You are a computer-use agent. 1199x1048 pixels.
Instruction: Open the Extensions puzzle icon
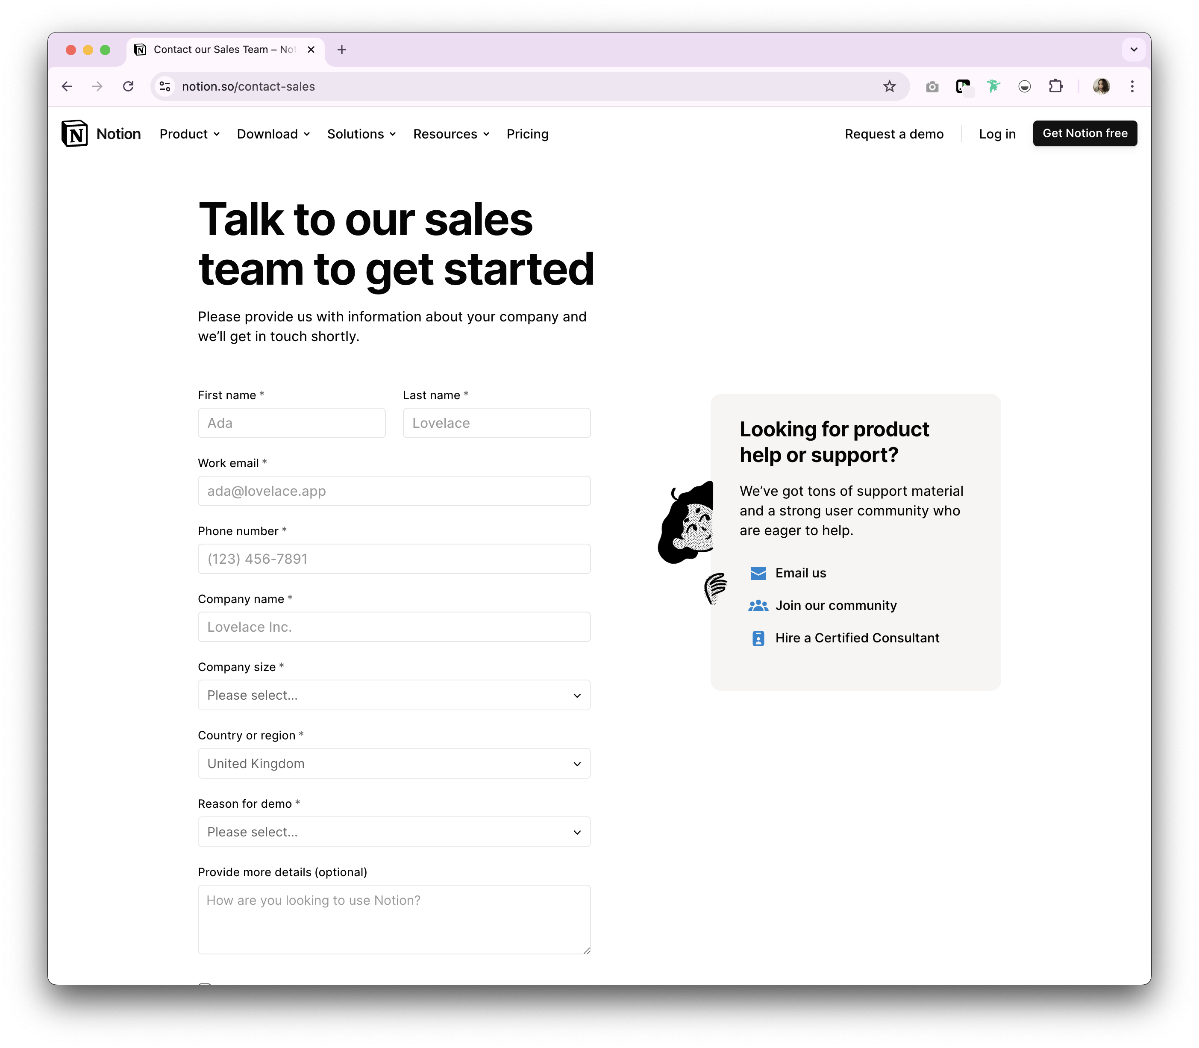coord(1055,87)
